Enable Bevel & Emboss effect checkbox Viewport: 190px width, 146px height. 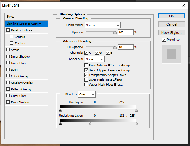pos(8,30)
